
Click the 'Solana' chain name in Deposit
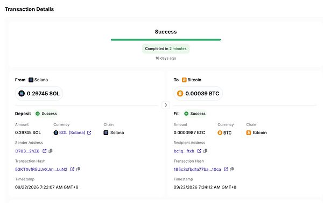117,132
